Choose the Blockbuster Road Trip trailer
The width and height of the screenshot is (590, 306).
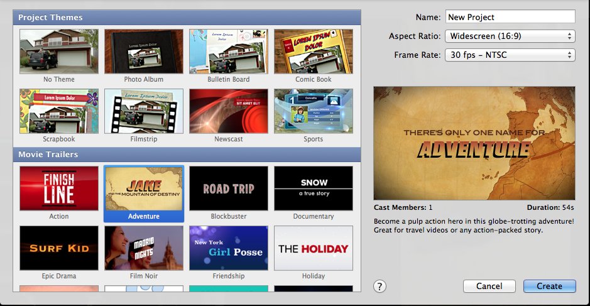(x=229, y=189)
